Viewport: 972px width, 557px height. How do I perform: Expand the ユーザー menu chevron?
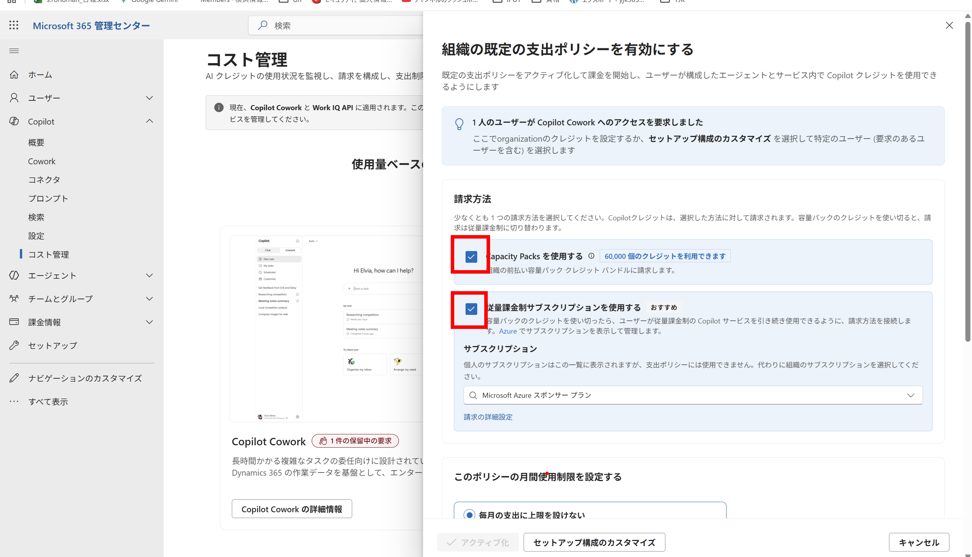tap(149, 98)
